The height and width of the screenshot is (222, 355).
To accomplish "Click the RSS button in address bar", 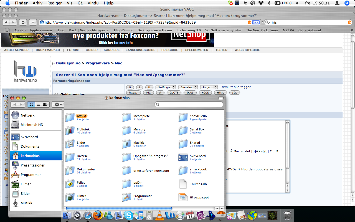I will pos(256,22).
